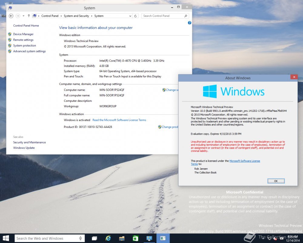This screenshot has height=243, width=303.
Task: Expand the address bar dropdown chevron
Action: click(130, 16)
